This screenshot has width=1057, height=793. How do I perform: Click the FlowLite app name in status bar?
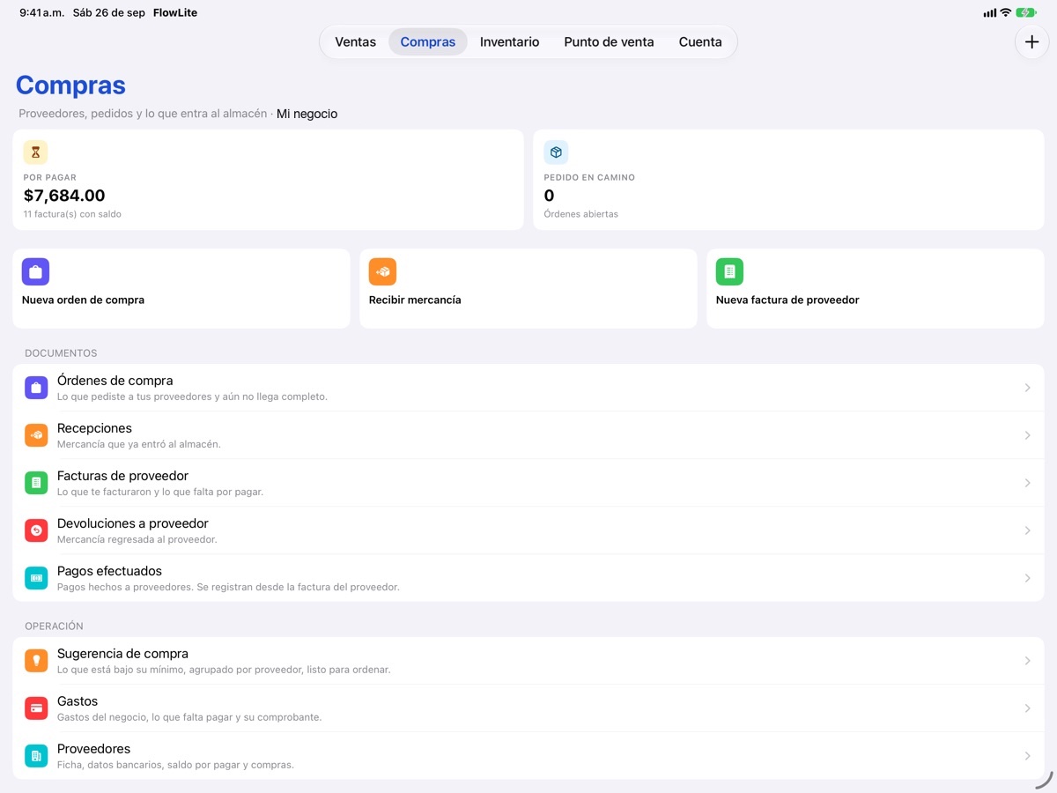(x=175, y=13)
